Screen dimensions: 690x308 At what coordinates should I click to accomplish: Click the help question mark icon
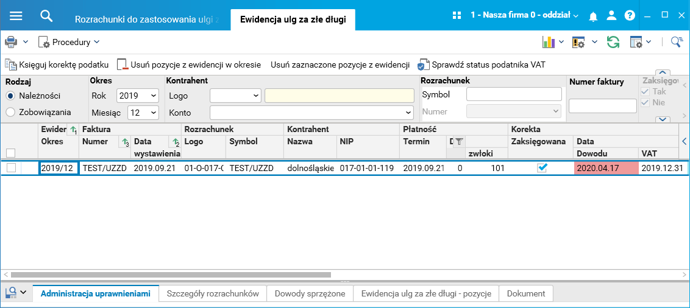pos(630,16)
